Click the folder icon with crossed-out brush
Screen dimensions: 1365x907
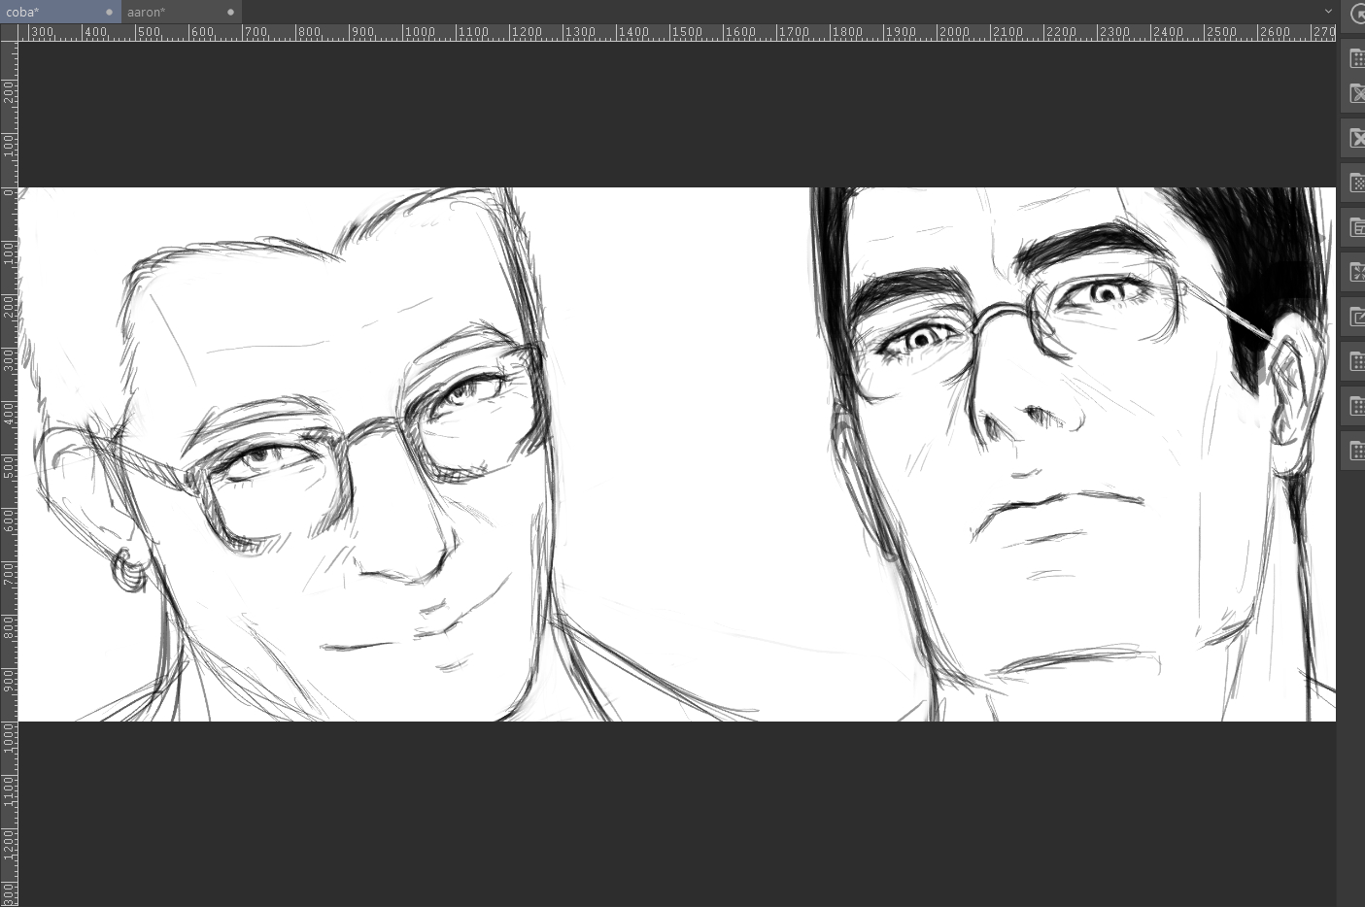tap(1356, 94)
